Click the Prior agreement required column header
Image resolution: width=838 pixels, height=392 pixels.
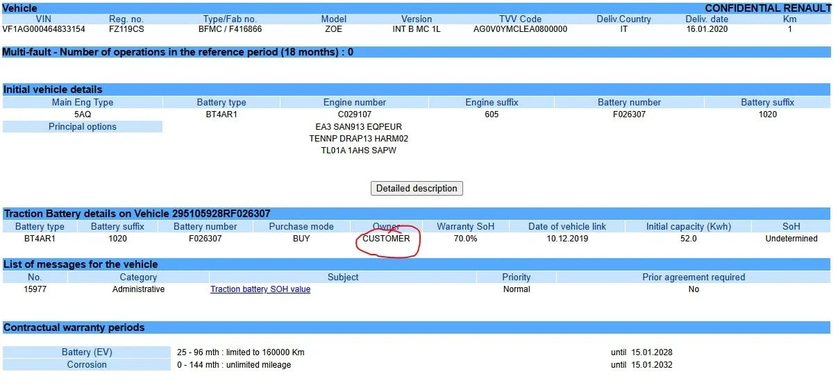click(x=694, y=277)
